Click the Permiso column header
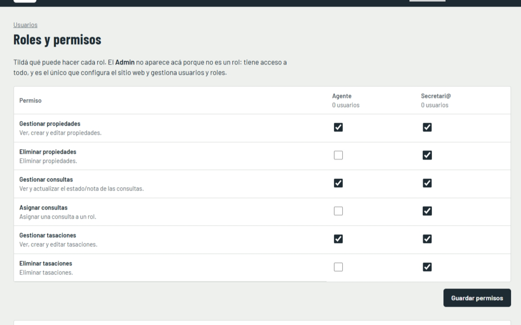The width and height of the screenshot is (521, 325). pyautogui.click(x=30, y=100)
